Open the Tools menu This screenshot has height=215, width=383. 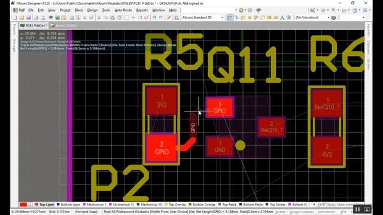106,10
